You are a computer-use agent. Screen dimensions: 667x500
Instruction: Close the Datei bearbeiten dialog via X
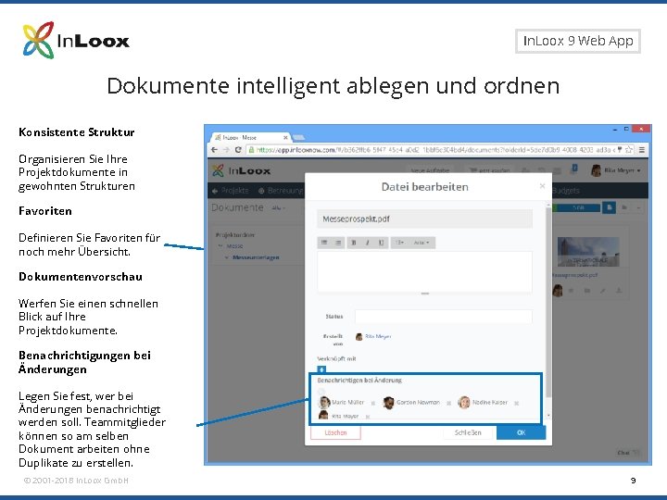click(542, 186)
